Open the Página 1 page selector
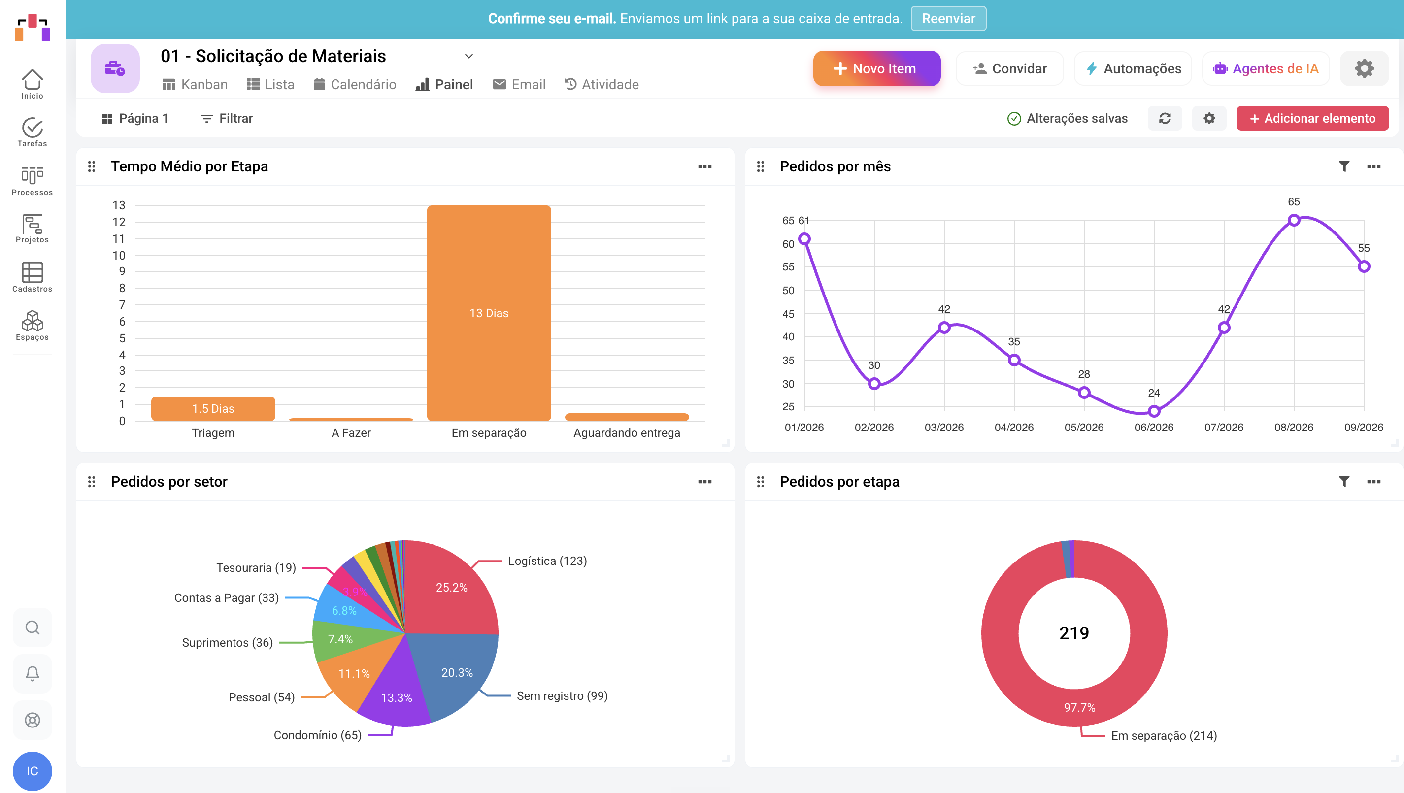 point(135,118)
